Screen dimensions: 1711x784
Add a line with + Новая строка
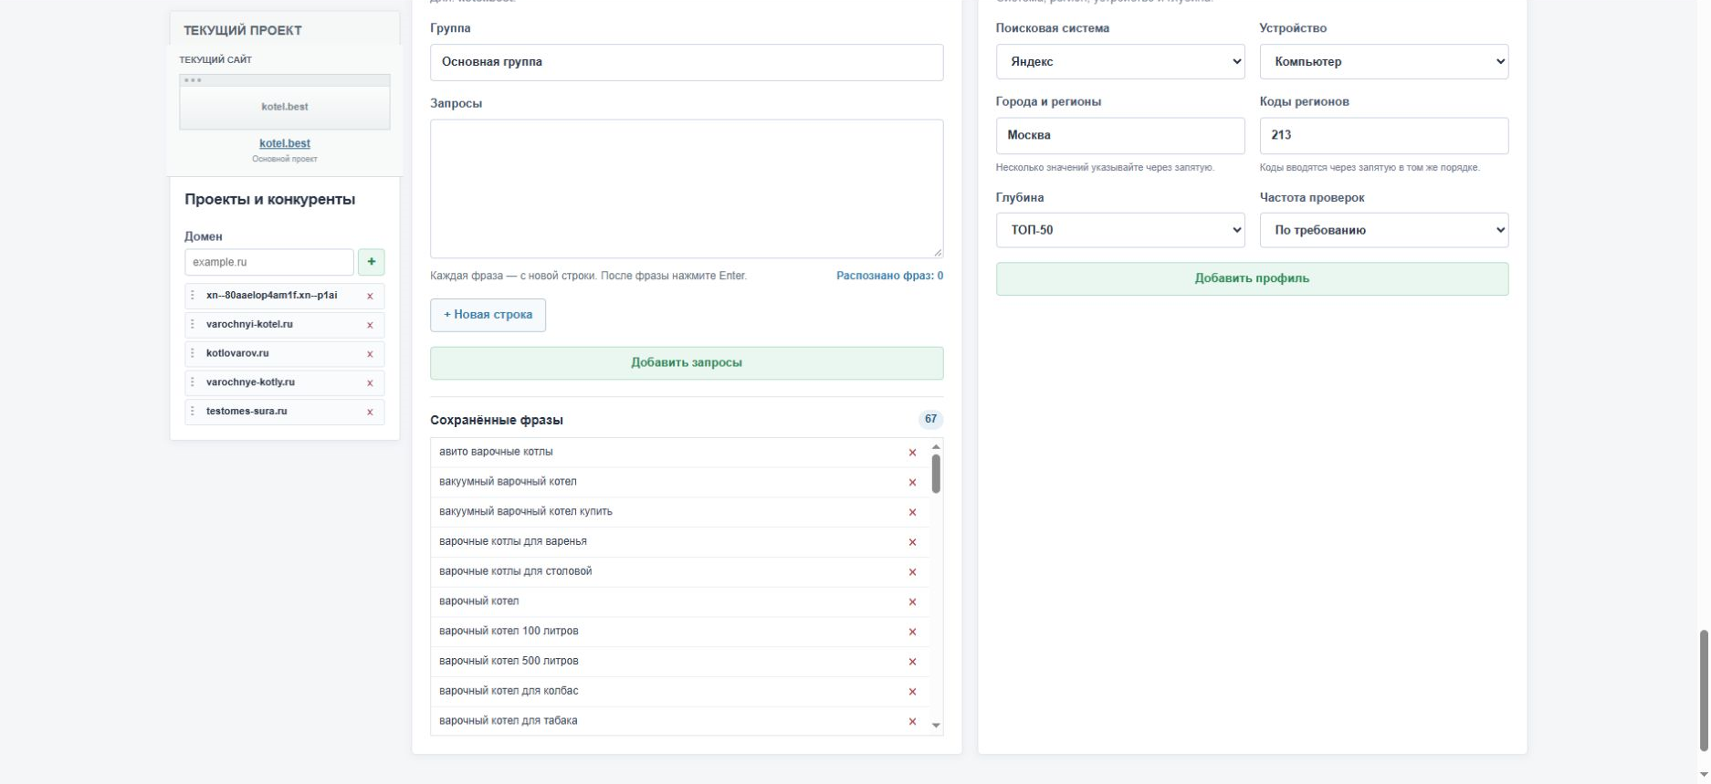(488, 315)
